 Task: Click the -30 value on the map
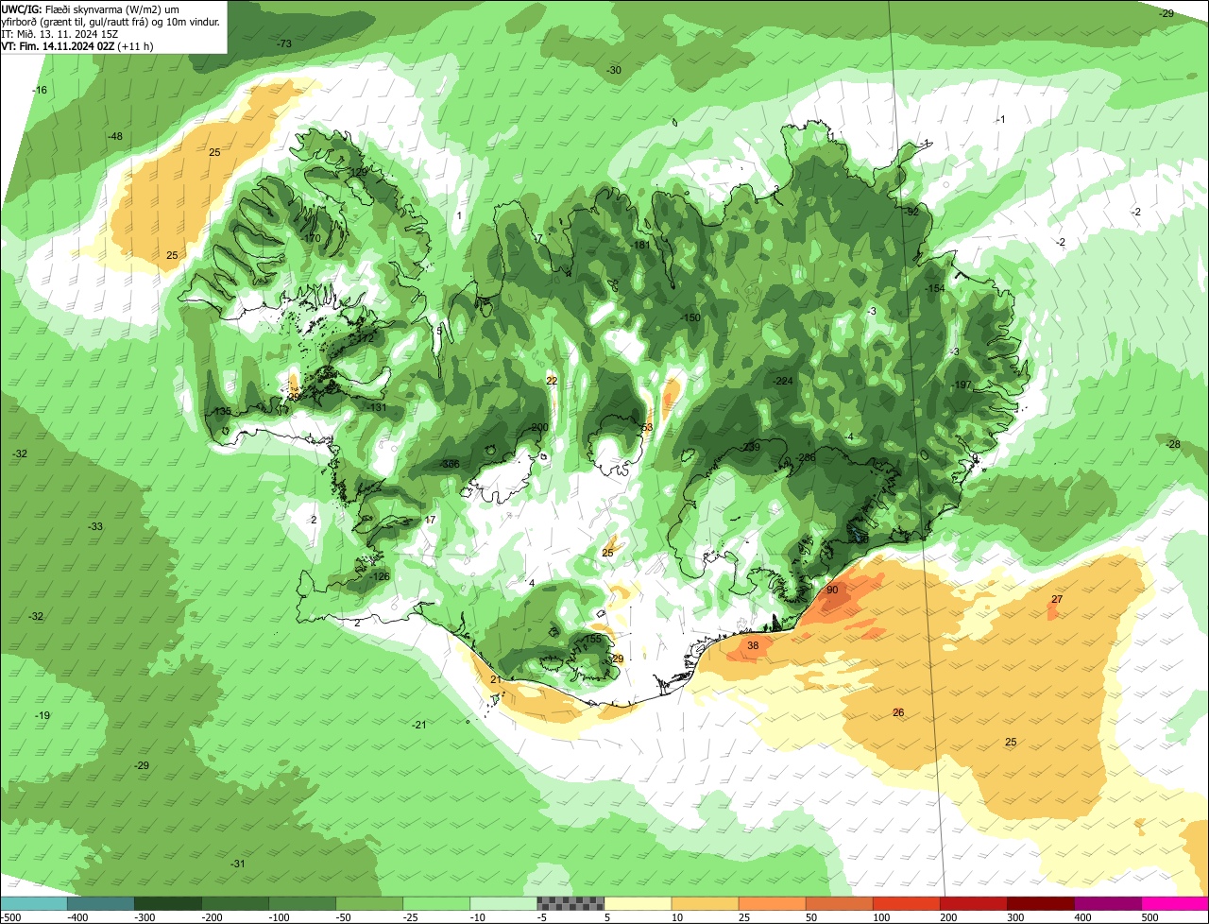point(614,71)
